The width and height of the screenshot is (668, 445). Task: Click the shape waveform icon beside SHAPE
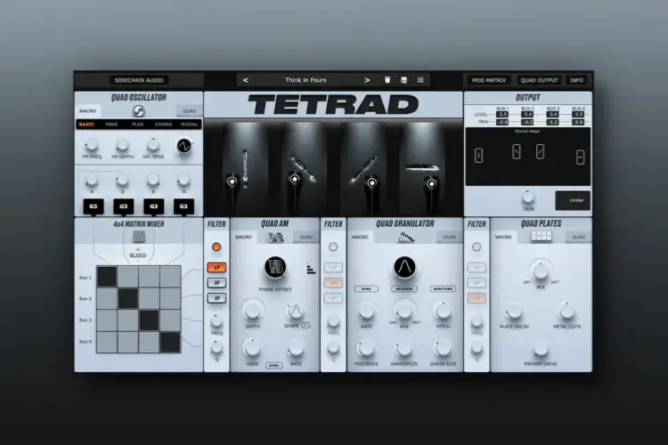tap(305, 326)
